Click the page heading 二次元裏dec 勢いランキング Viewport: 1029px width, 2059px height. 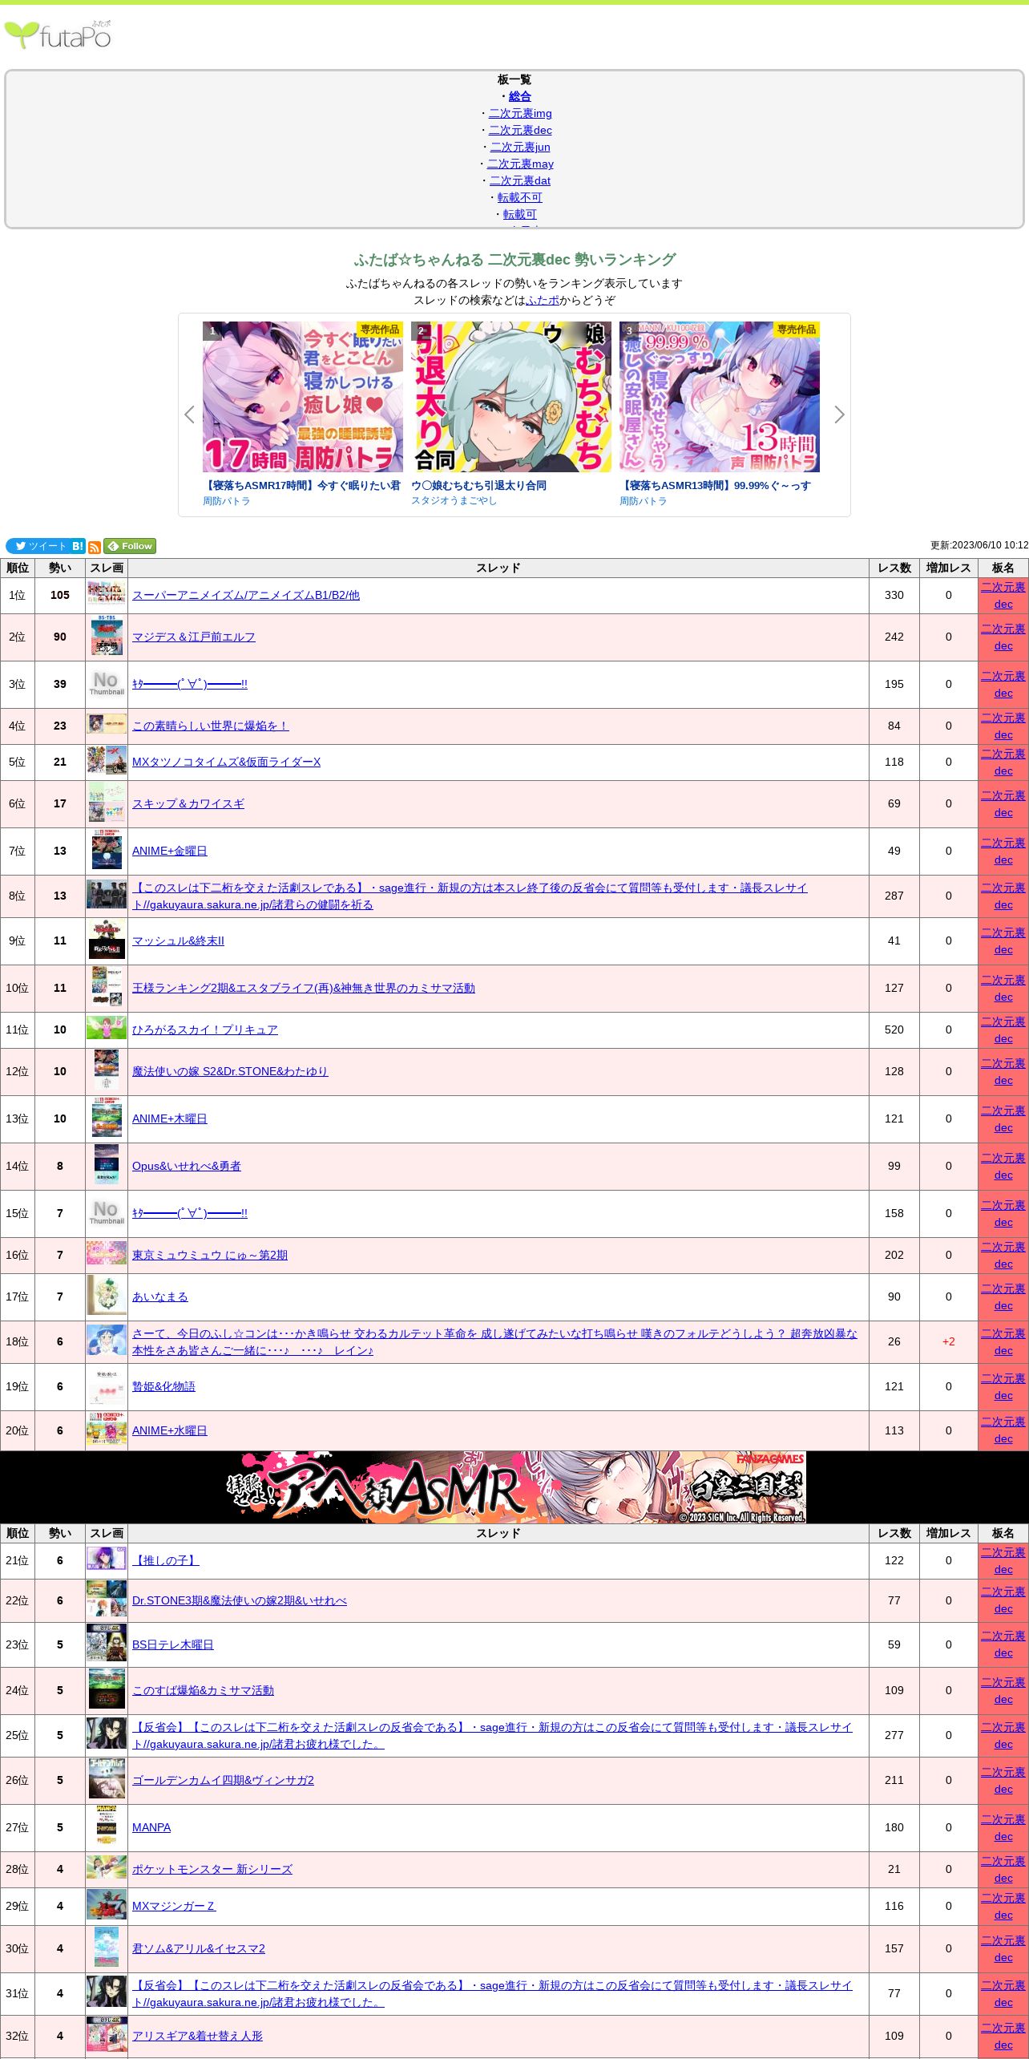coord(514,260)
